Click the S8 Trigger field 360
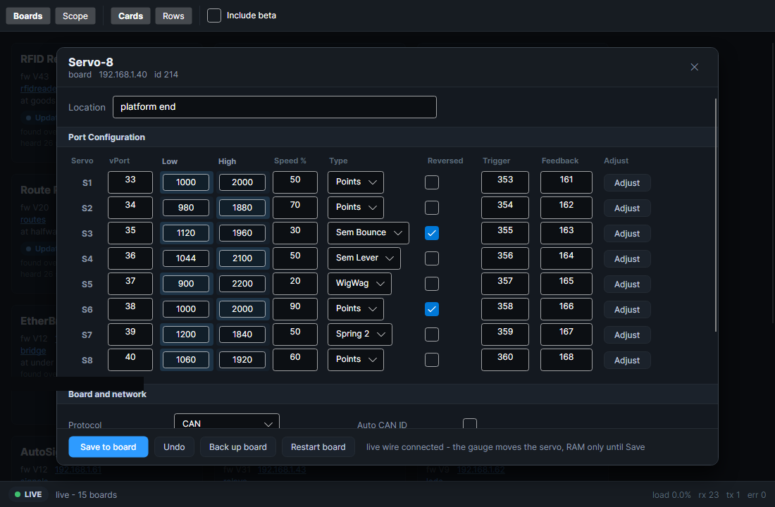The image size is (775, 507). [x=504, y=360]
